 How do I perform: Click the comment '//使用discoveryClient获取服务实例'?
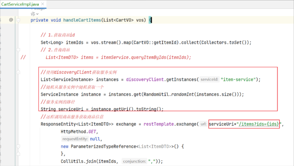tap(79, 72)
